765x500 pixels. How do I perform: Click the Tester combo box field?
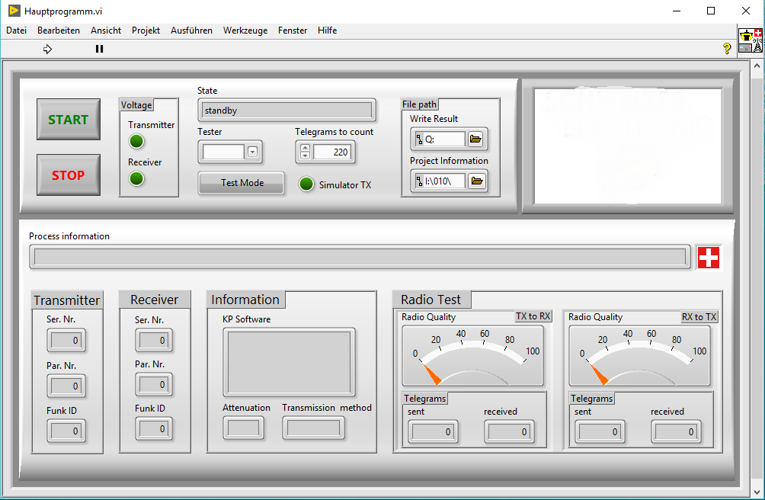pos(223,152)
